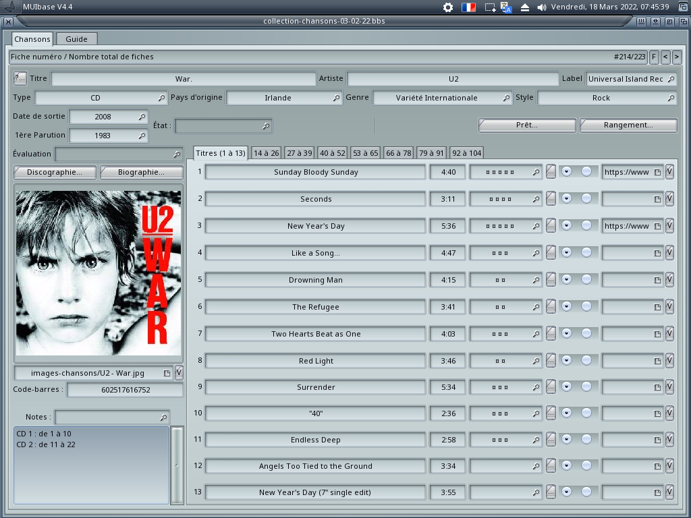Viewport: 691px width, 518px height.
Task: Click the ?... button beside Titre
Action: pos(20,78)
